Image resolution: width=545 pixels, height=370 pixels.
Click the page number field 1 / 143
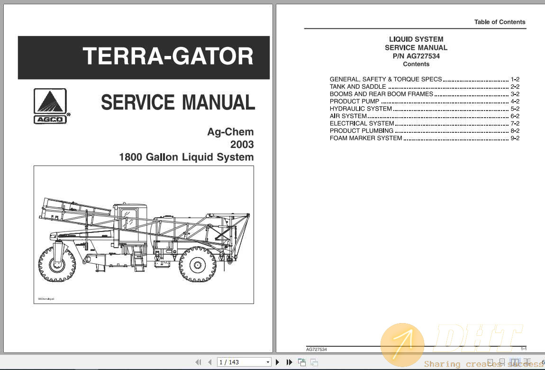point(244,362)
